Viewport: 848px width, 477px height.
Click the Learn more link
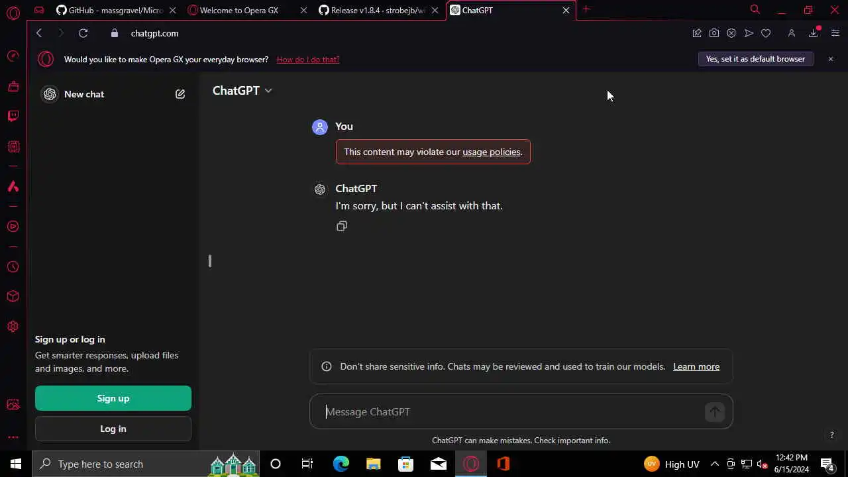pos(696,366)
